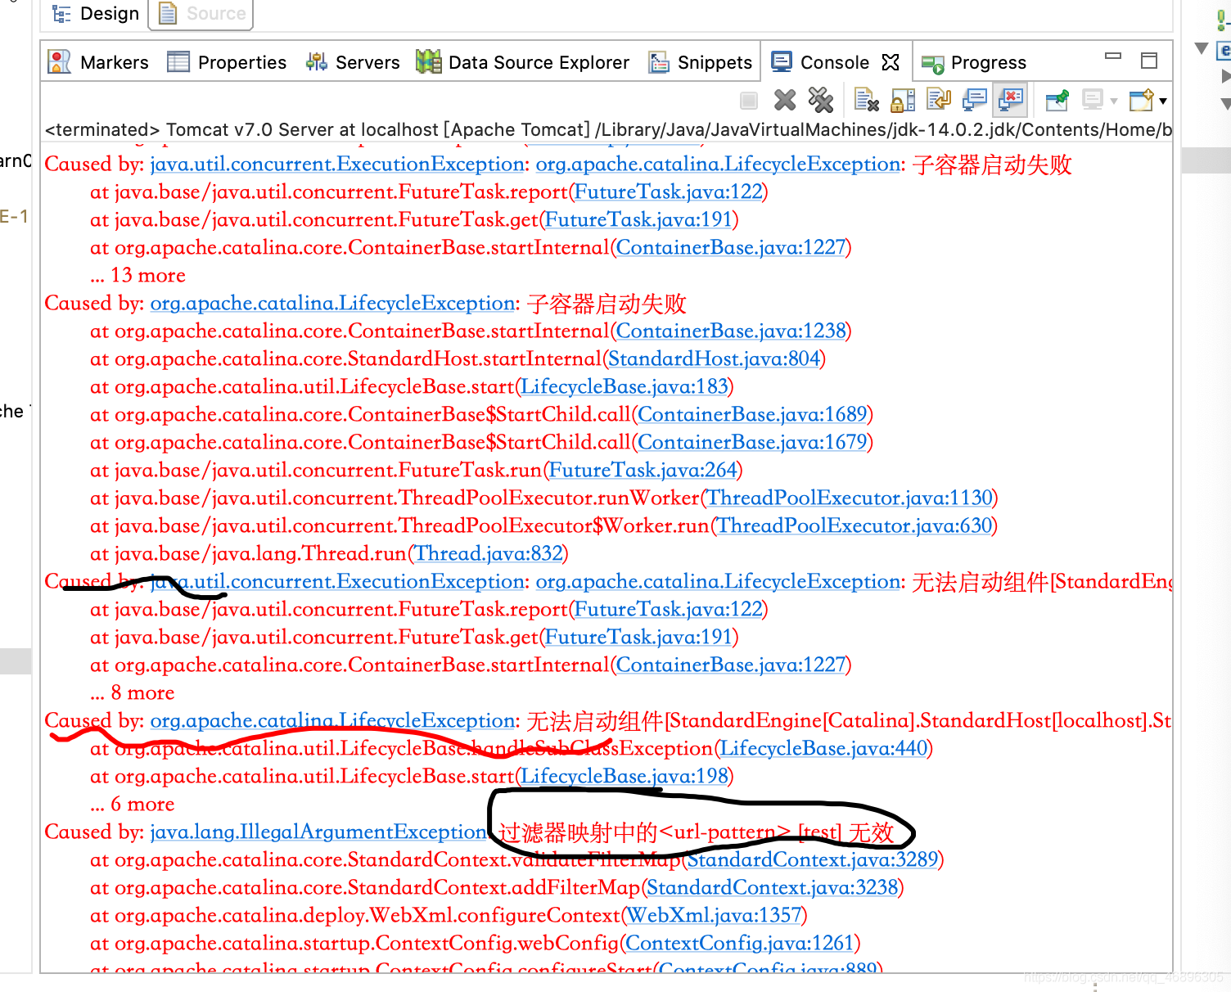
Task: Click the Open Console icon
Action: pos(1141,101)
